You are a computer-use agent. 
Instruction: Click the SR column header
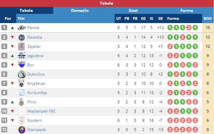point(160,18)
